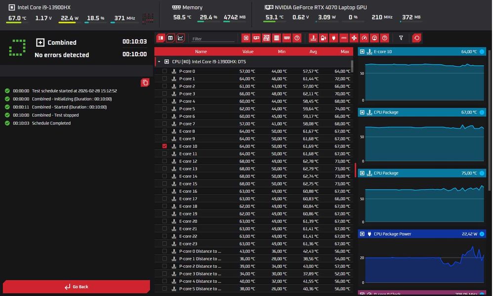Click the 'Schedule Completed' log entry
The image size is (494, 296).
pos(51,123)
